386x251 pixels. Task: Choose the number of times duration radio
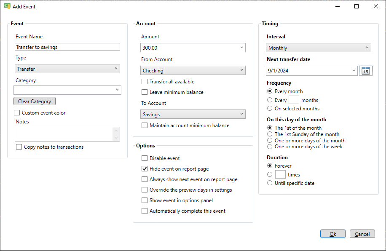point(270,174)
